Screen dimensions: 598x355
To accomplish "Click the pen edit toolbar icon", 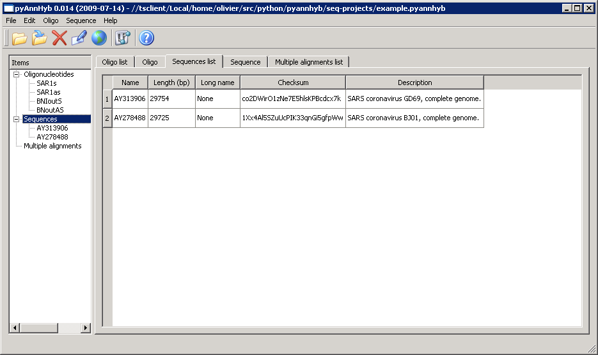I will pyautogui.click(x=79, y=38).
